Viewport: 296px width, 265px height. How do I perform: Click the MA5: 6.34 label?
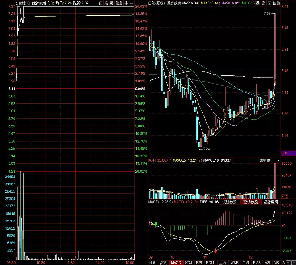pos(191,3)
